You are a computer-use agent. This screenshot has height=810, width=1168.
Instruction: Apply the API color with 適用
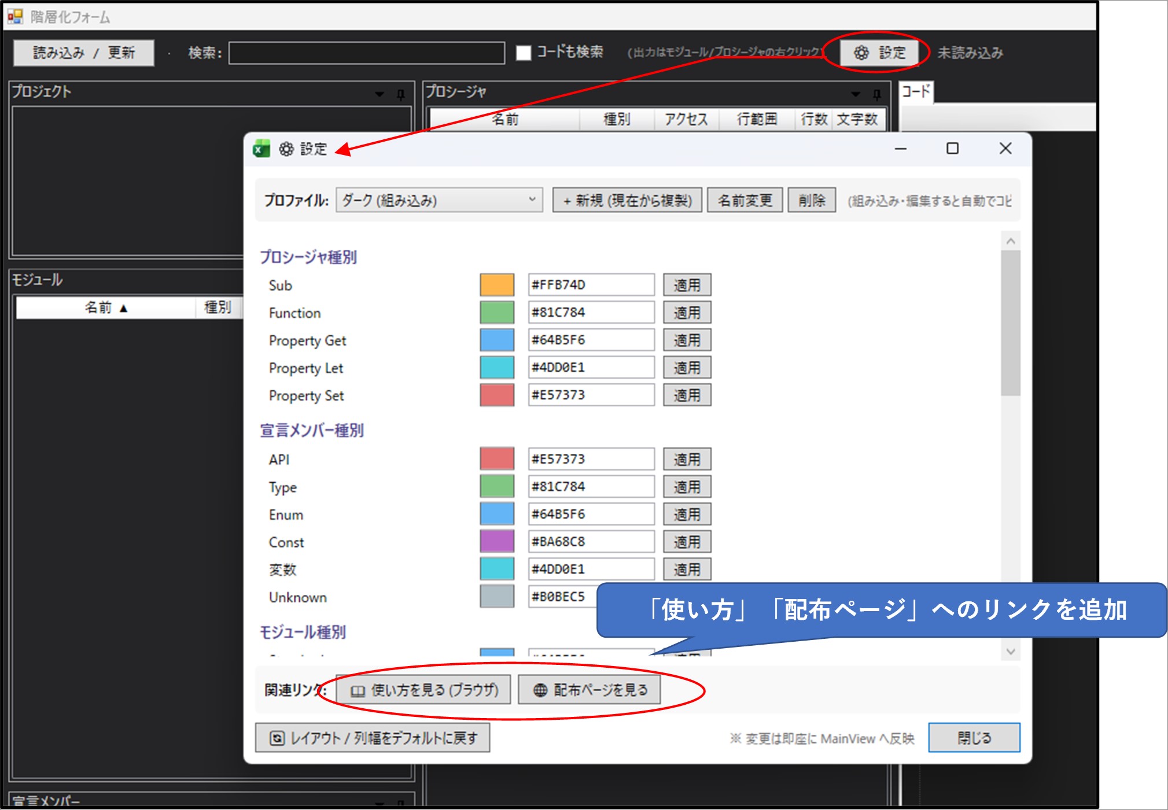(687, 460)
